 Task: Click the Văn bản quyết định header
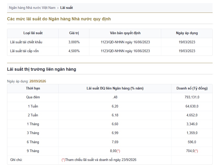click(x=125, y=33)
